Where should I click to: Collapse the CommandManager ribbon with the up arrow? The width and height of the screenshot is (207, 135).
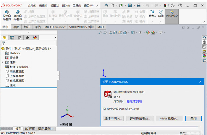pos(204,22)
